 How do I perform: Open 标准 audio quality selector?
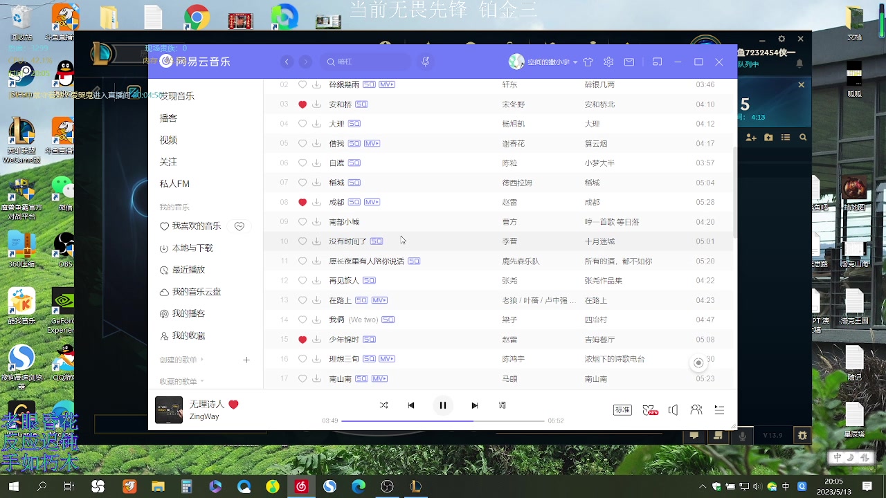tap(622, 410)
